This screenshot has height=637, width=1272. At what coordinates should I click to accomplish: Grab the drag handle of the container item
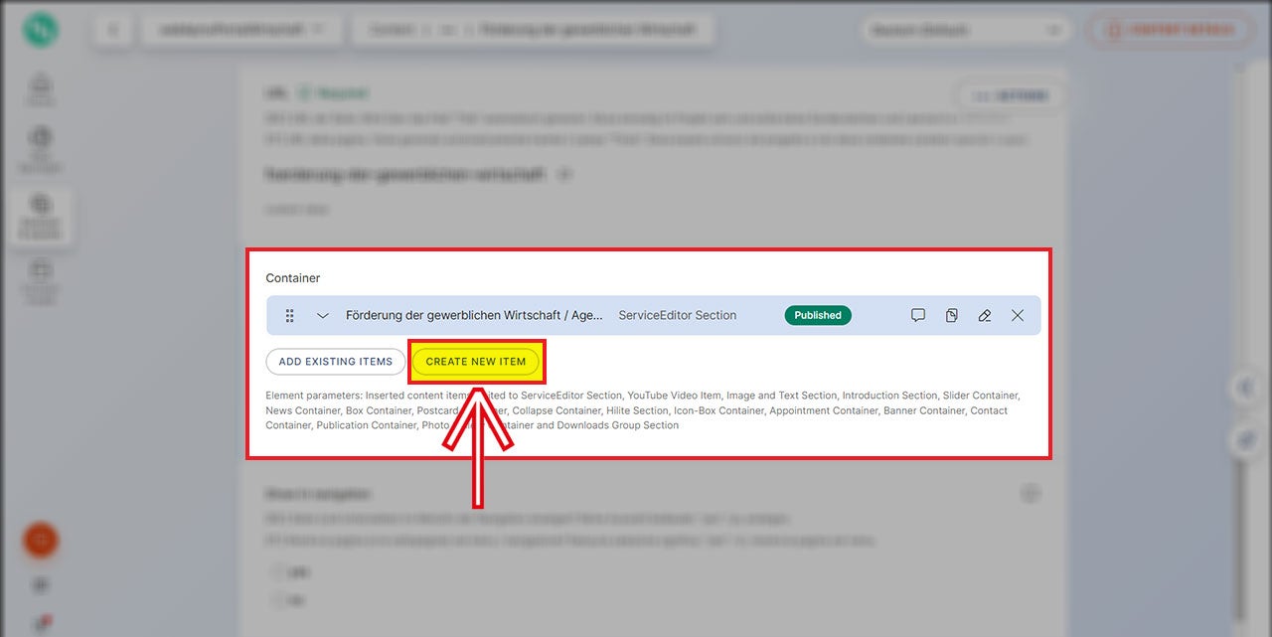click(x=290, y=316)
